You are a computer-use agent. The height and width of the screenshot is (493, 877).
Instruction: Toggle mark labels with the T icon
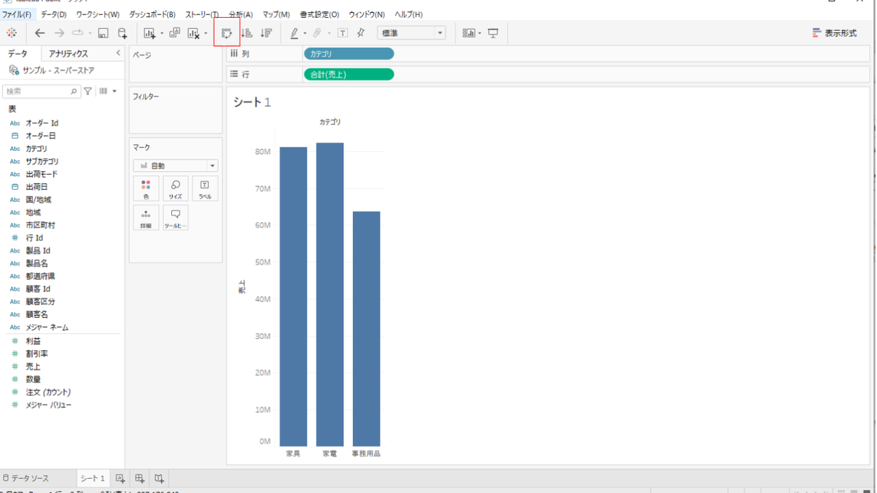point(343,33)
